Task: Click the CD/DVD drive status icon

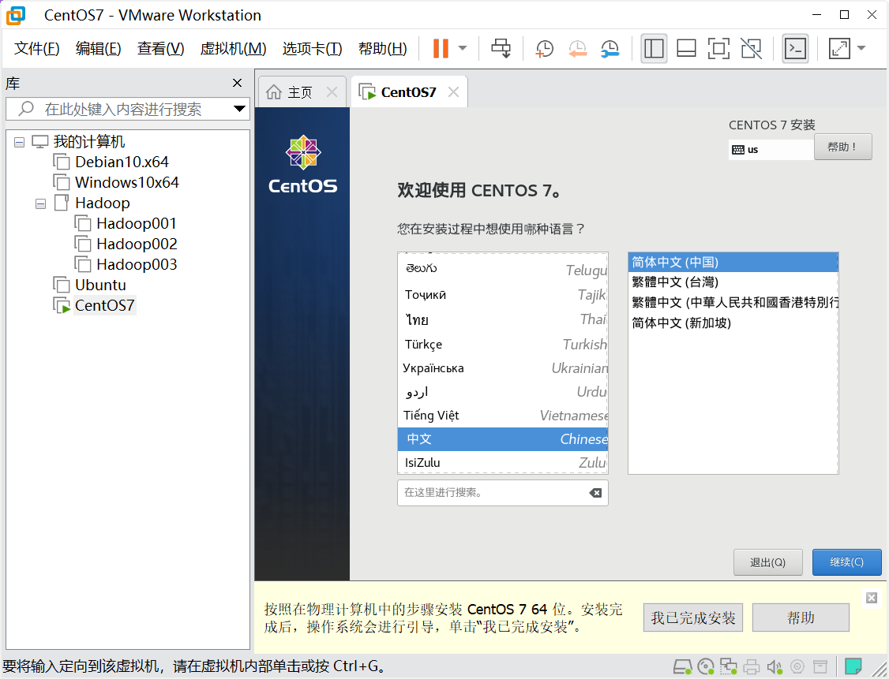Action: tap(706, 666)
